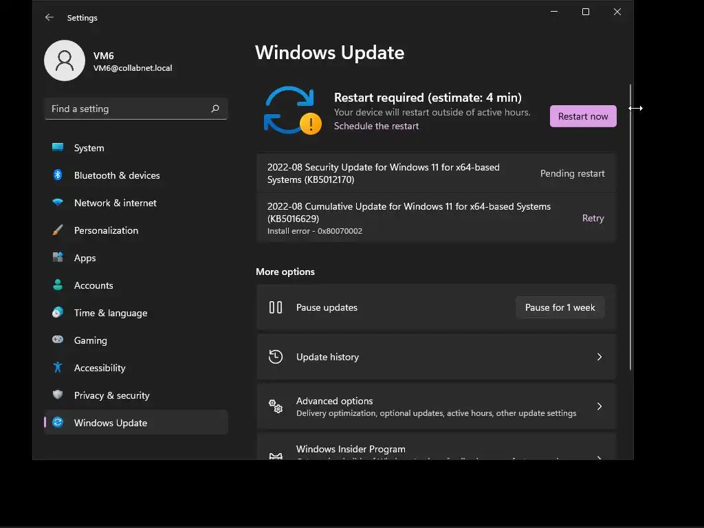Click the large update status icon with warning

coord(292,111)
